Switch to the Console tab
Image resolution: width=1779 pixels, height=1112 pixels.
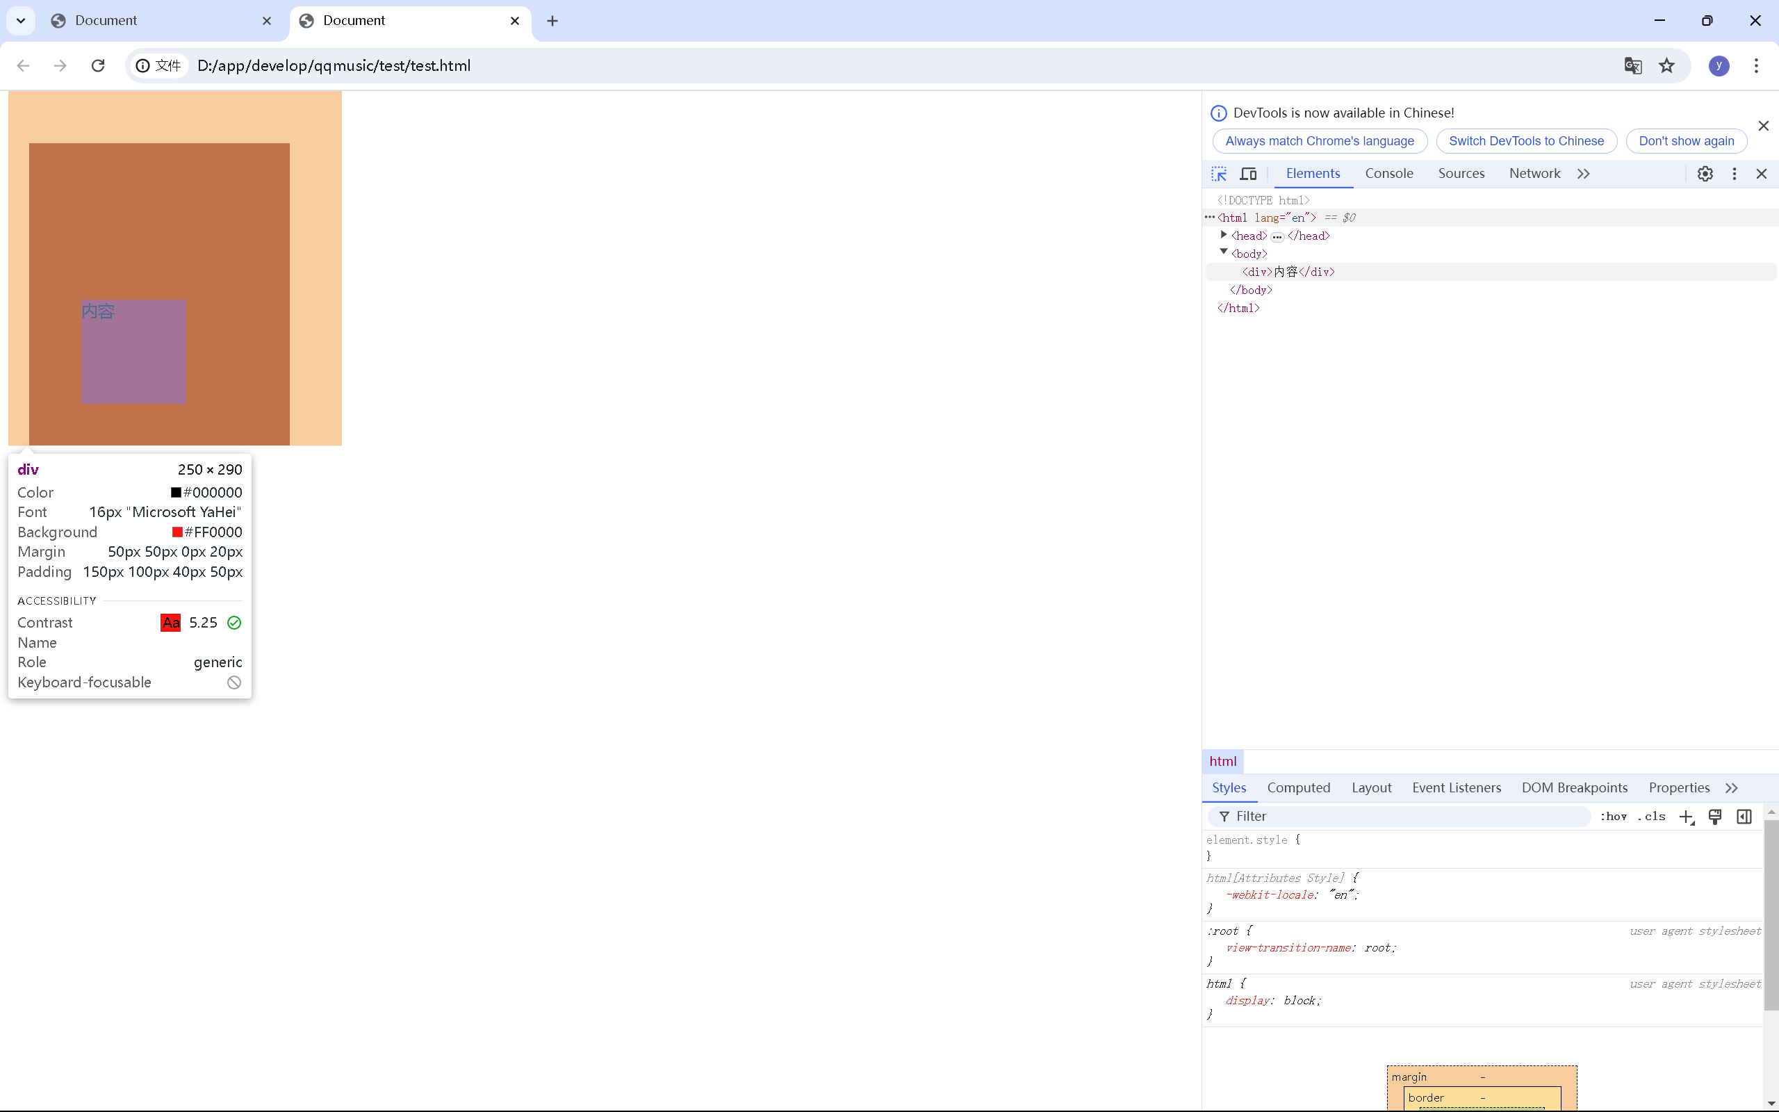click(x=1388, y=174)
